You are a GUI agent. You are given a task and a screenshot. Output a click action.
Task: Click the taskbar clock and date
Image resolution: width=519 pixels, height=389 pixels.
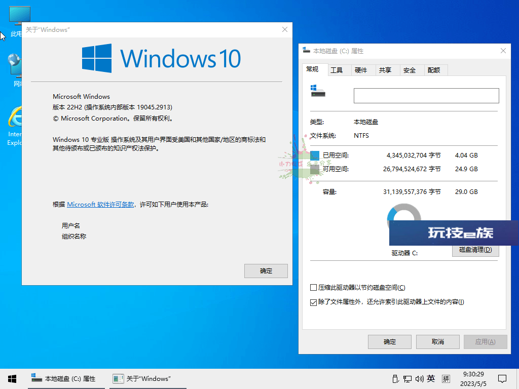[x=473, y=379]
